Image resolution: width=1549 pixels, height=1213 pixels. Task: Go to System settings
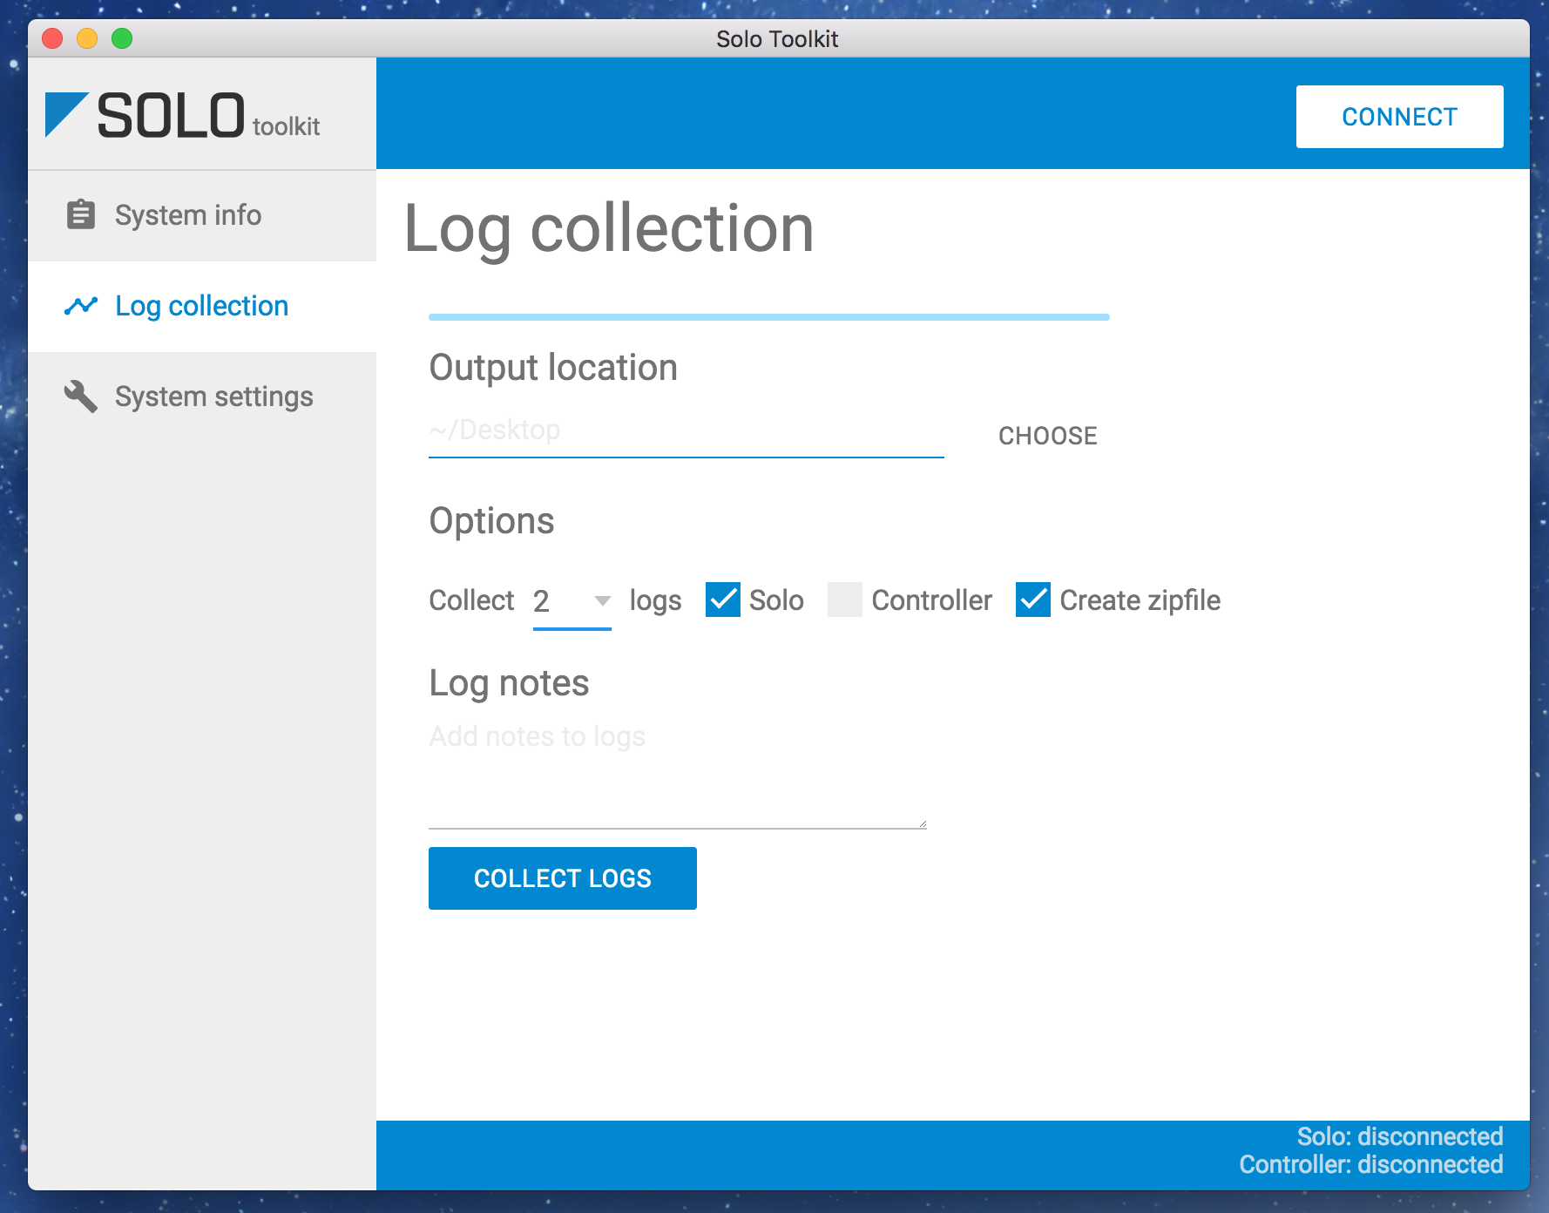coord(202,396)
